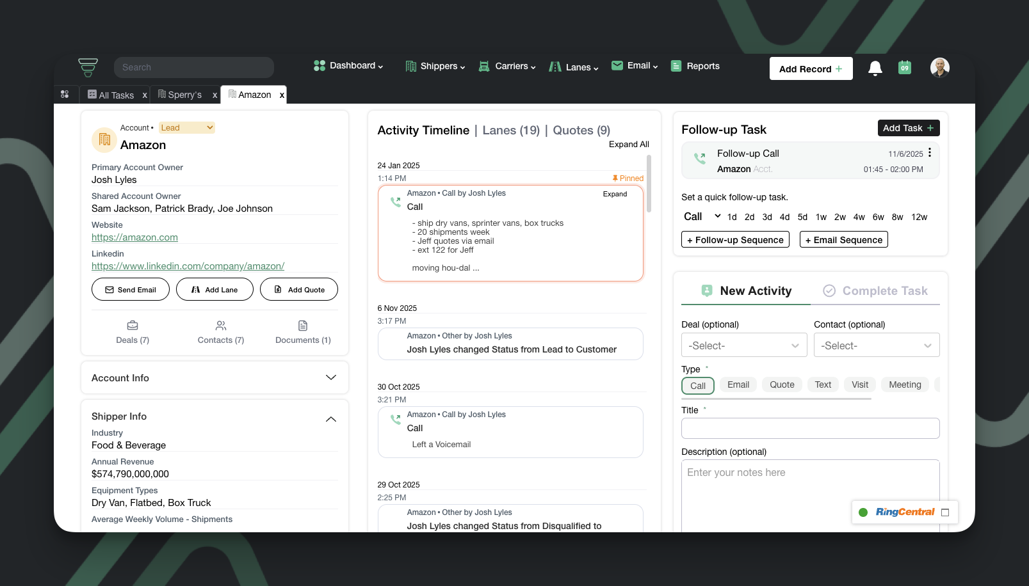Viewport: 1029px width, 586px height.
Task: Click the phone icon on pinned Call activity
Action: (x=396, y=202)
